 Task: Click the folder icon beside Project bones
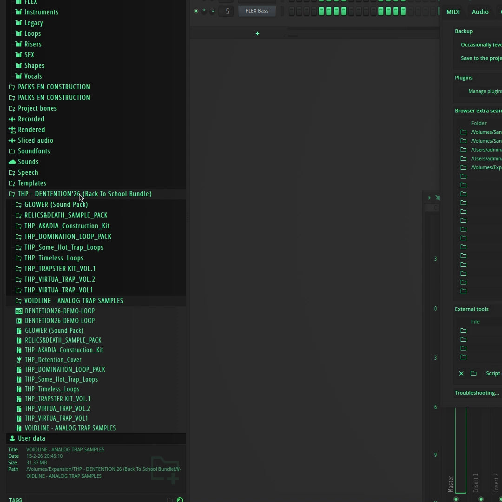[x=12, y=108]
